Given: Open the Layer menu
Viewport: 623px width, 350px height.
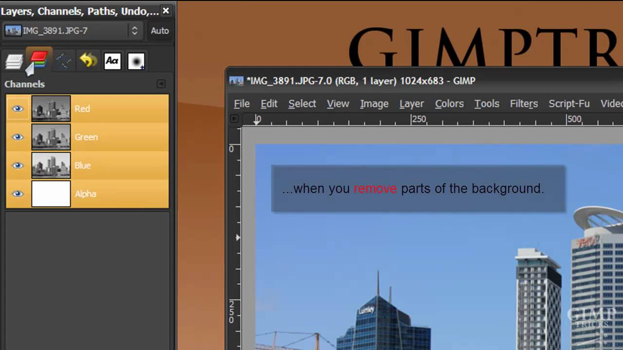Looking at the screenshot, I should [x=412, y=104].
